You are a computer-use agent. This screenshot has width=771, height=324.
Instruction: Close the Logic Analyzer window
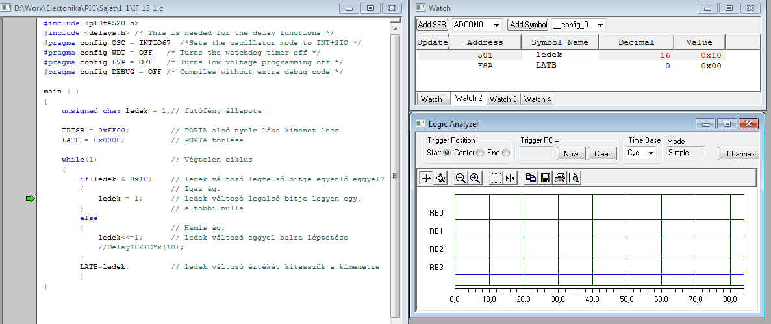748,124
